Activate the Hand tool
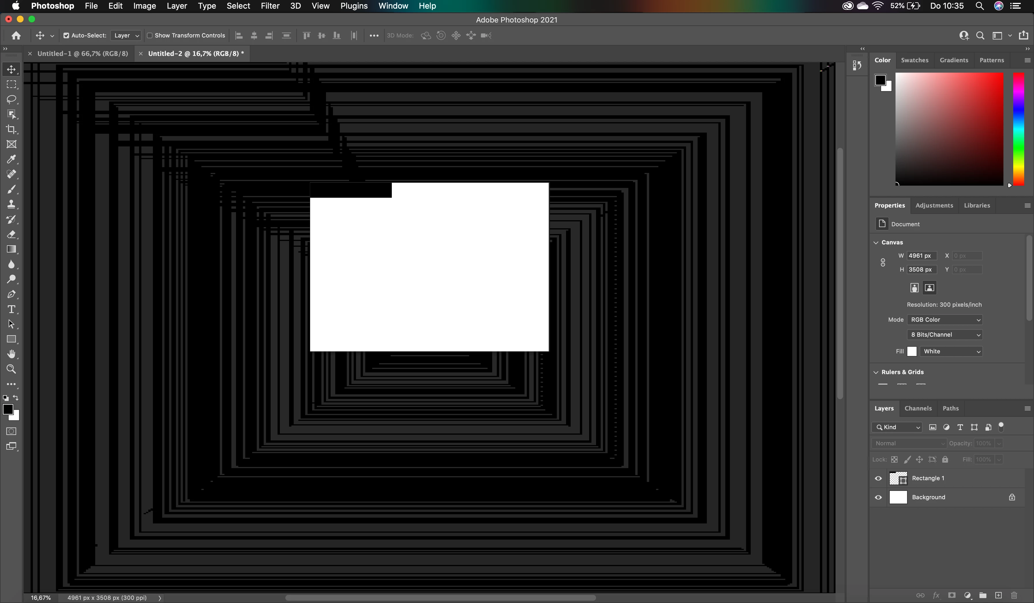This screenshot has width=1034, height=603. [12, 354]
